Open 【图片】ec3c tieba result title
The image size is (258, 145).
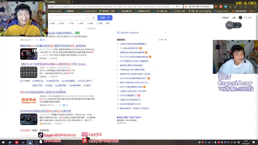point(54,64)
